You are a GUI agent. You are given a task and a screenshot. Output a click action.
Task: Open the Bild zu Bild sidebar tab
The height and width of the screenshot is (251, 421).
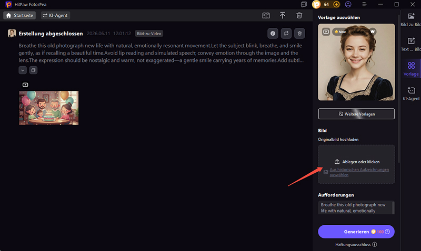411,19
